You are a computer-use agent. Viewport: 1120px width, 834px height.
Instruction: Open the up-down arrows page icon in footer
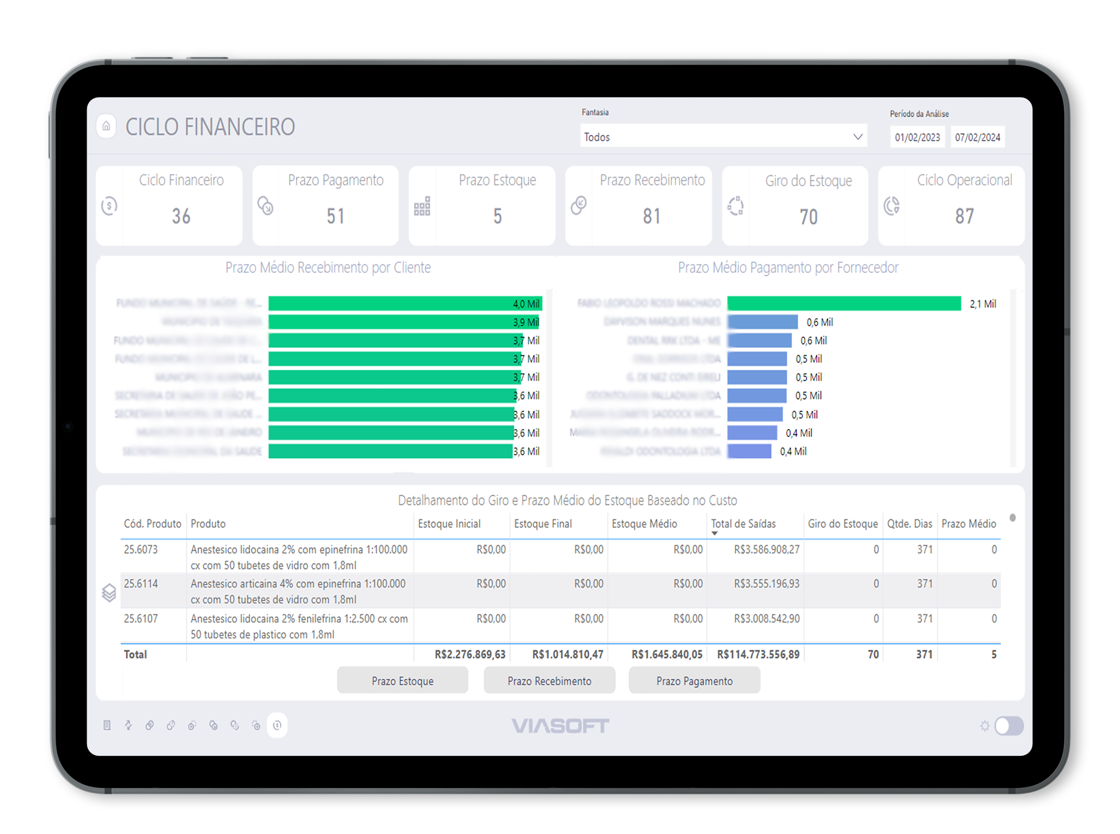point(129,725)
